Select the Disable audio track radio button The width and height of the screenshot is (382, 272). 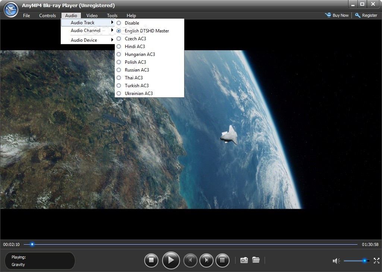(x=119, y=23)
